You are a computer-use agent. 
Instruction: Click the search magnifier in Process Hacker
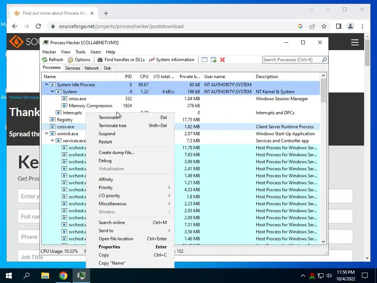click(x=324, y=59)
